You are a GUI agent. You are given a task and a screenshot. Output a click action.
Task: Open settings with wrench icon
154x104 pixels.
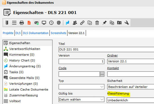[127, 23]
